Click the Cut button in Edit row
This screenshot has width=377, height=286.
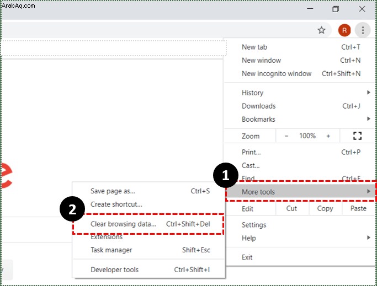(291, 208)
